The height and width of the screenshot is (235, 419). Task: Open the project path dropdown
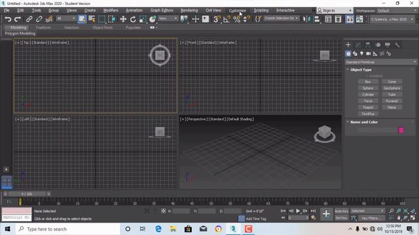pos(392,19)
